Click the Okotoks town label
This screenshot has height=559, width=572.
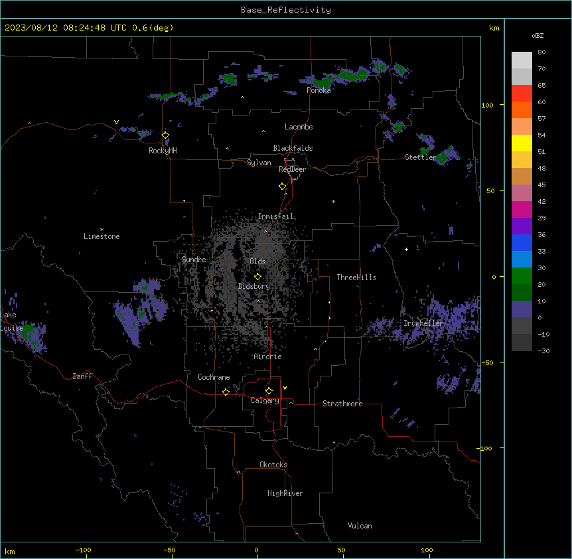pyautogui.click(x=273, y=465)
